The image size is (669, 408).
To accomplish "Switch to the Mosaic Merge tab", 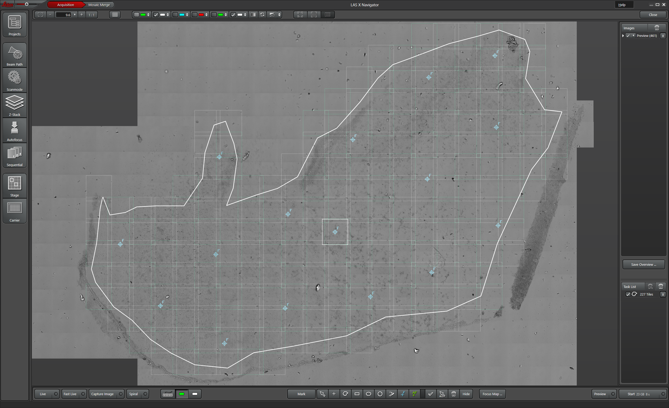I will [99, 5].
